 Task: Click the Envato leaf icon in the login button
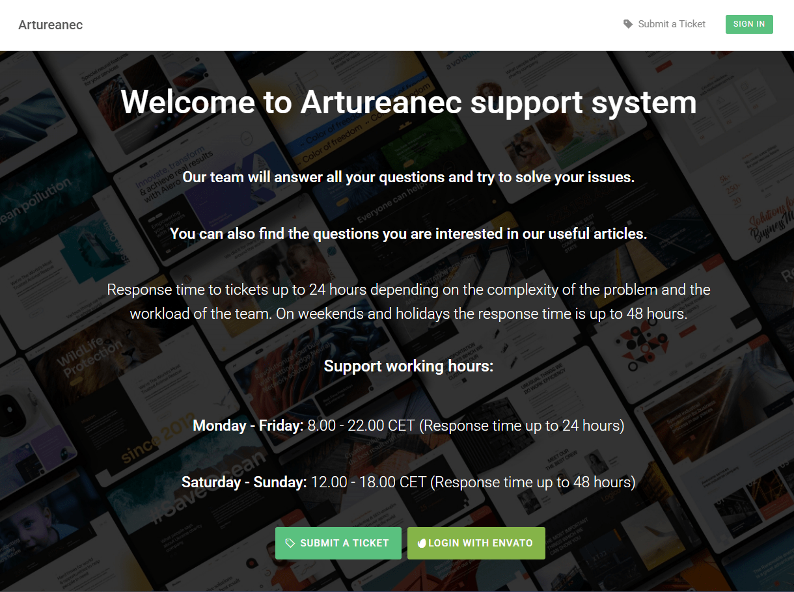[422, 543]
